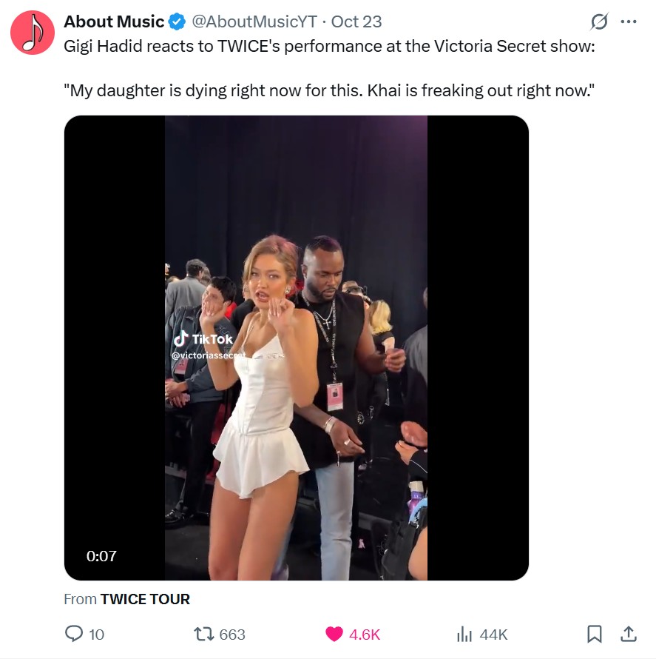Follow the TWICE TOUR source link
This screenshot has width=656, height=659.
pyautogui.click(x=145, y=599)
